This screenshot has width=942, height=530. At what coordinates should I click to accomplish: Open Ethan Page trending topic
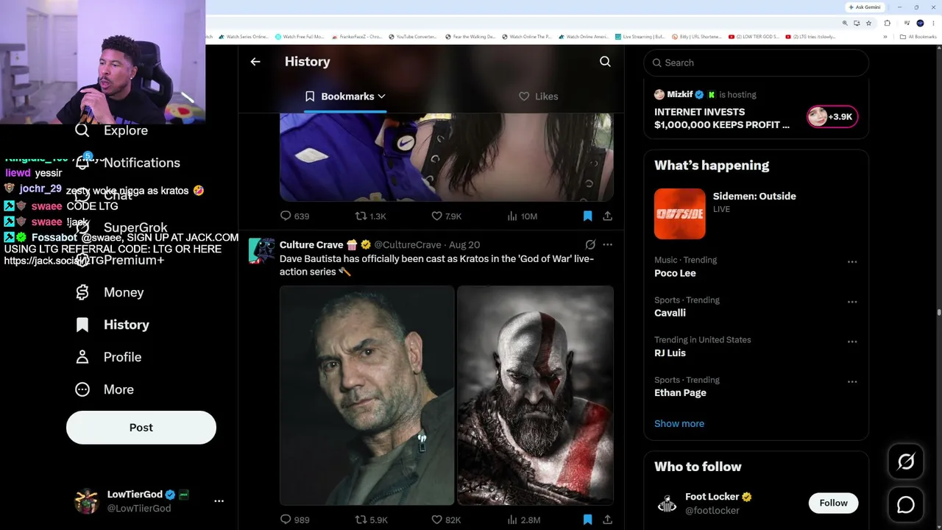click(x=680, y=392)
